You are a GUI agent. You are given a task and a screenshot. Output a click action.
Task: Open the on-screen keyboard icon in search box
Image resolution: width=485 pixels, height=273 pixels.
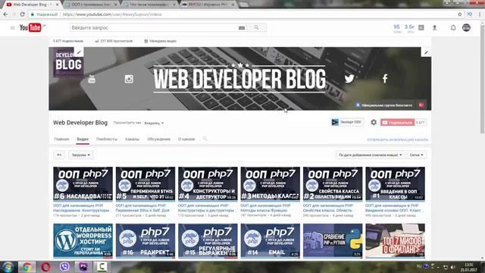(242, 28)
